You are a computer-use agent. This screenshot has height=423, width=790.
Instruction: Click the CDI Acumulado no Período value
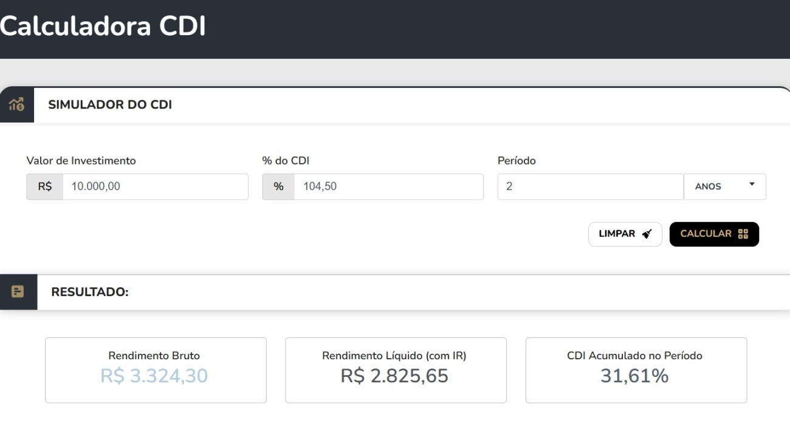636,376
